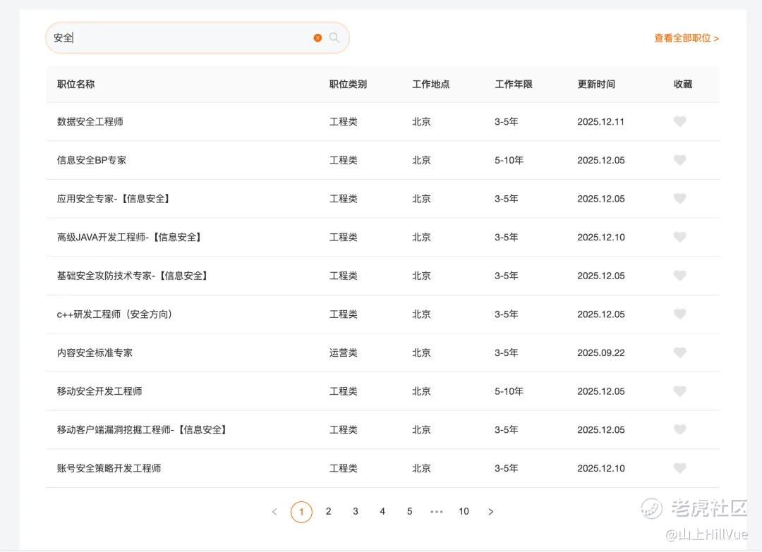The image size is (762, 552).
Task: Jump to page 4
Action: point(382,511)
